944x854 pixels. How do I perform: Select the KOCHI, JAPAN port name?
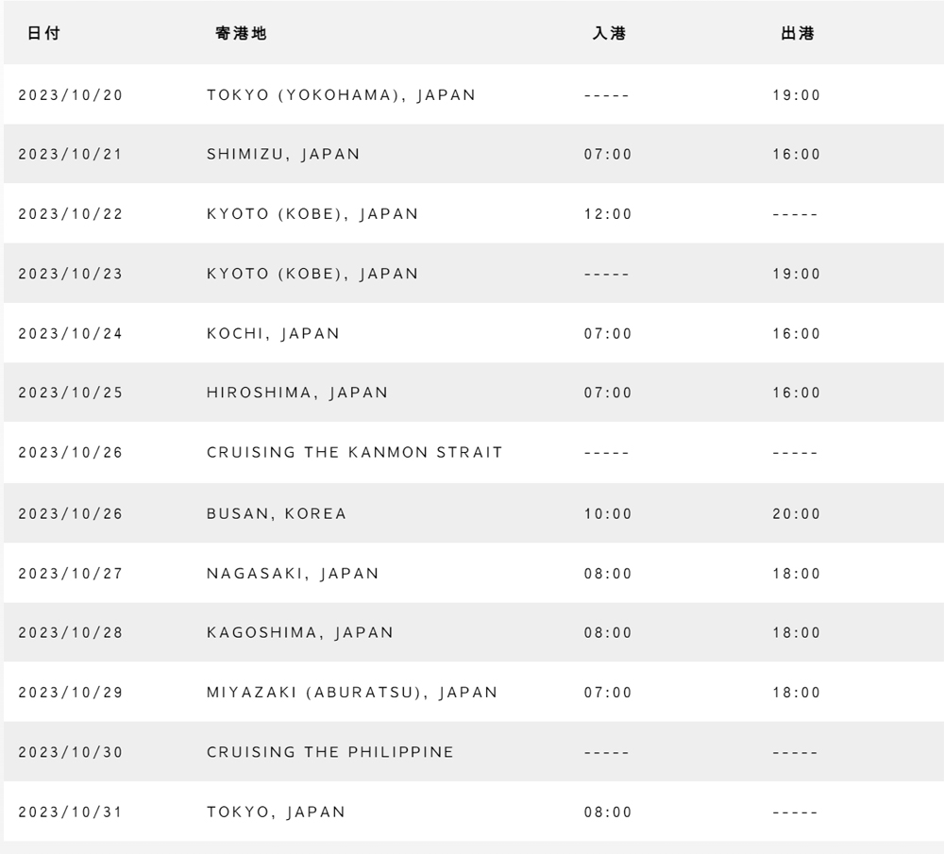point(273,334)
